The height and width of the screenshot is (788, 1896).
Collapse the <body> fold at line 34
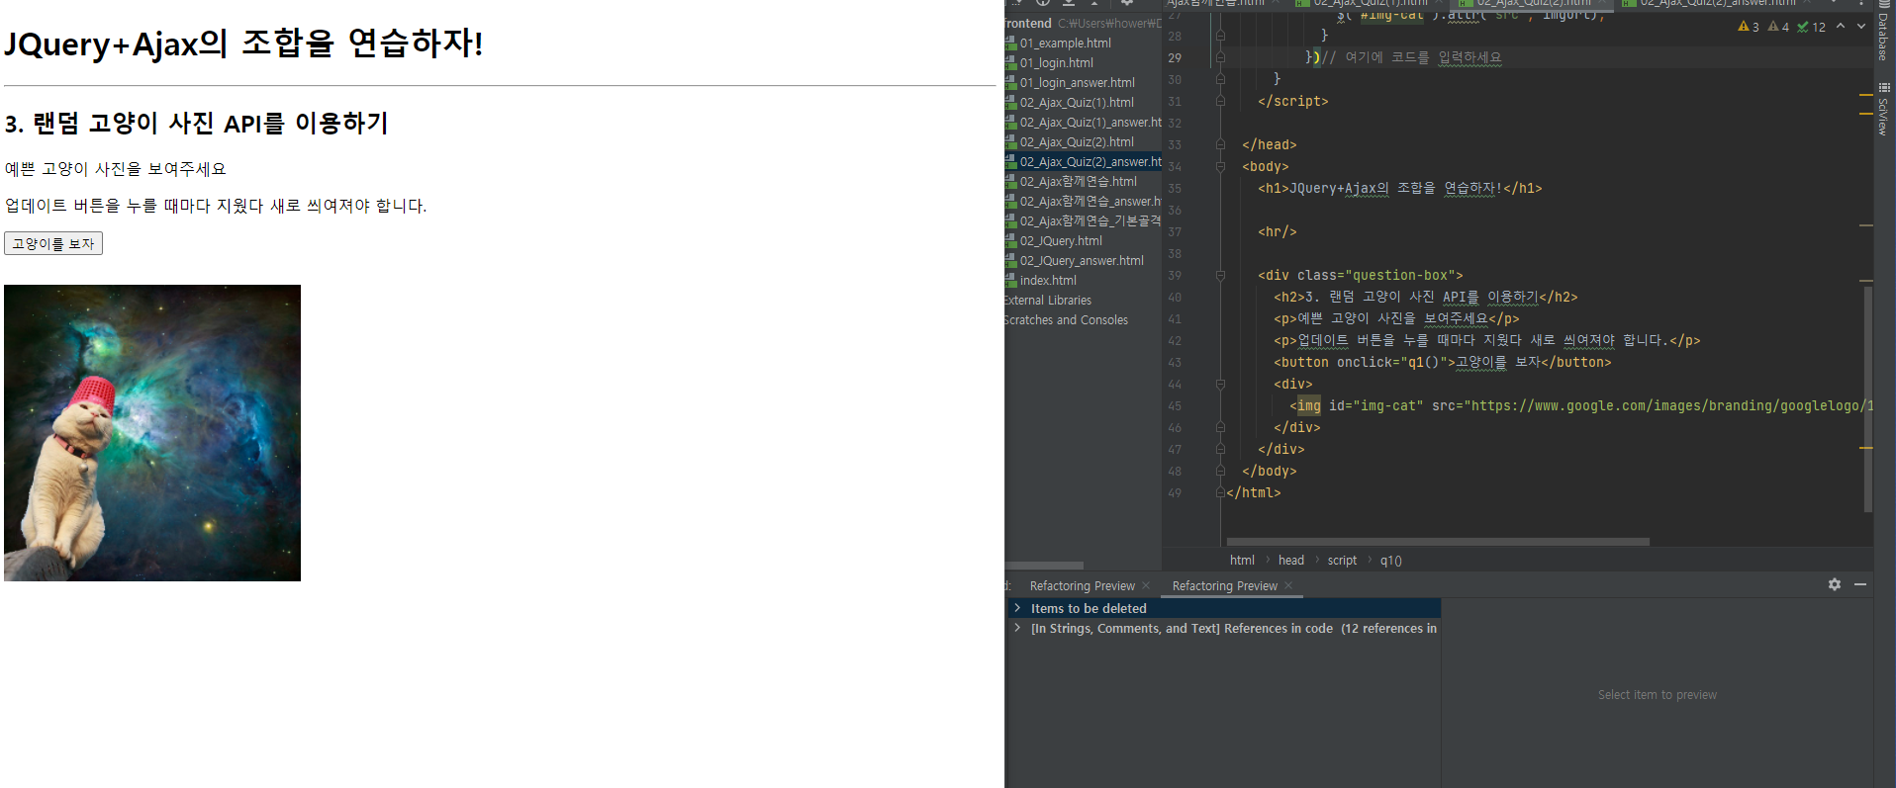pyautogui.click(x=1220, y=166)
